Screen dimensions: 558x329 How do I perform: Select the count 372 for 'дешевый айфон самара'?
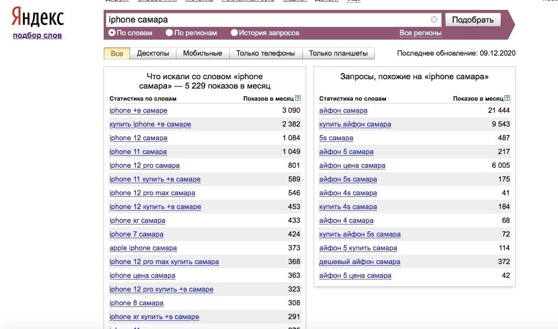click(x=504, y=262)
